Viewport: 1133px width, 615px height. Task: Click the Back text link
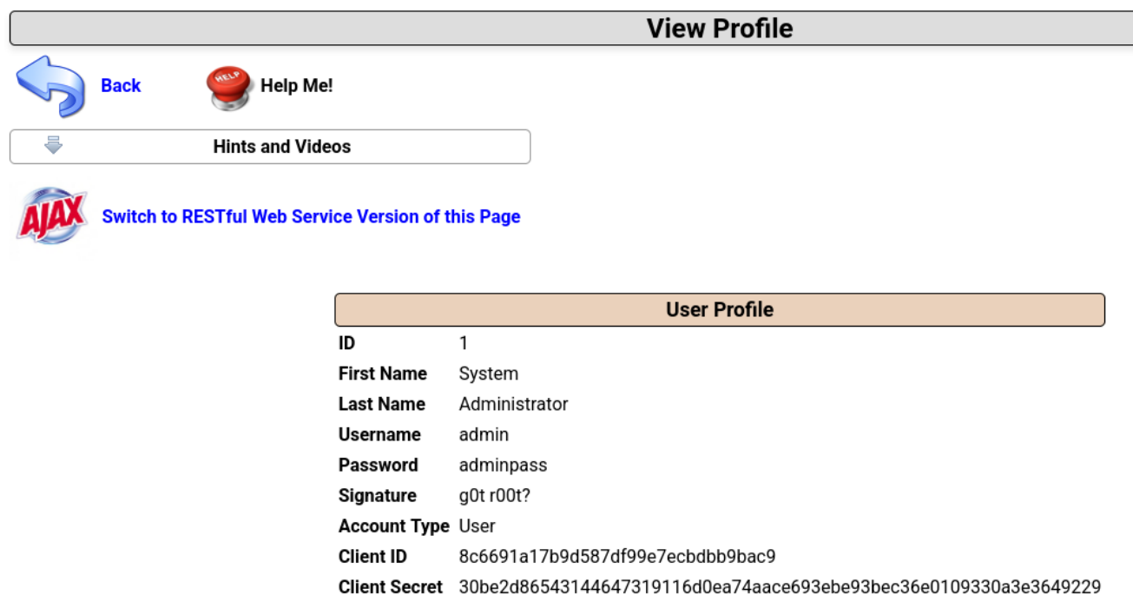click(121, 85)
